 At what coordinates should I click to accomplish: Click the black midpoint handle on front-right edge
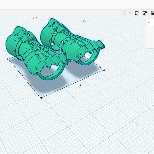click(x=75, y=82)
